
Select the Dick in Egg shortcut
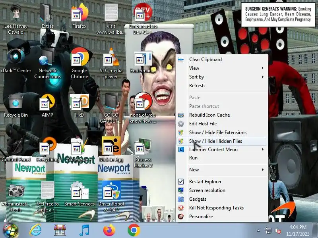click(x=111, y=150)
